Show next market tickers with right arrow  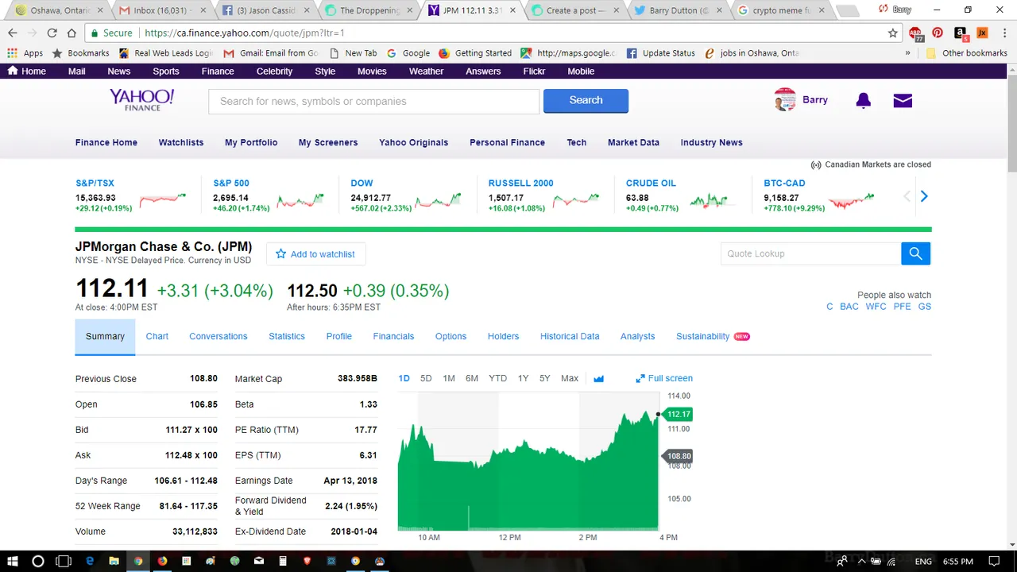point(924,196)
